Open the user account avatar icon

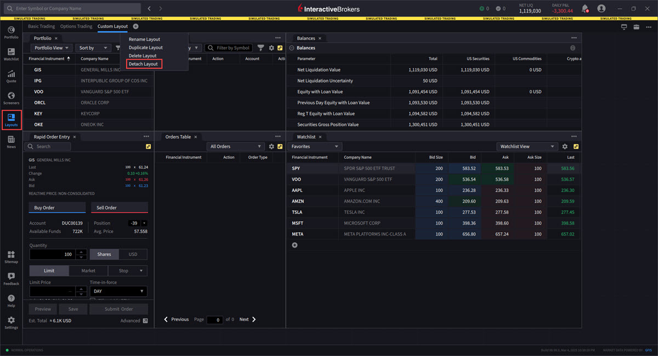[601, 8]
